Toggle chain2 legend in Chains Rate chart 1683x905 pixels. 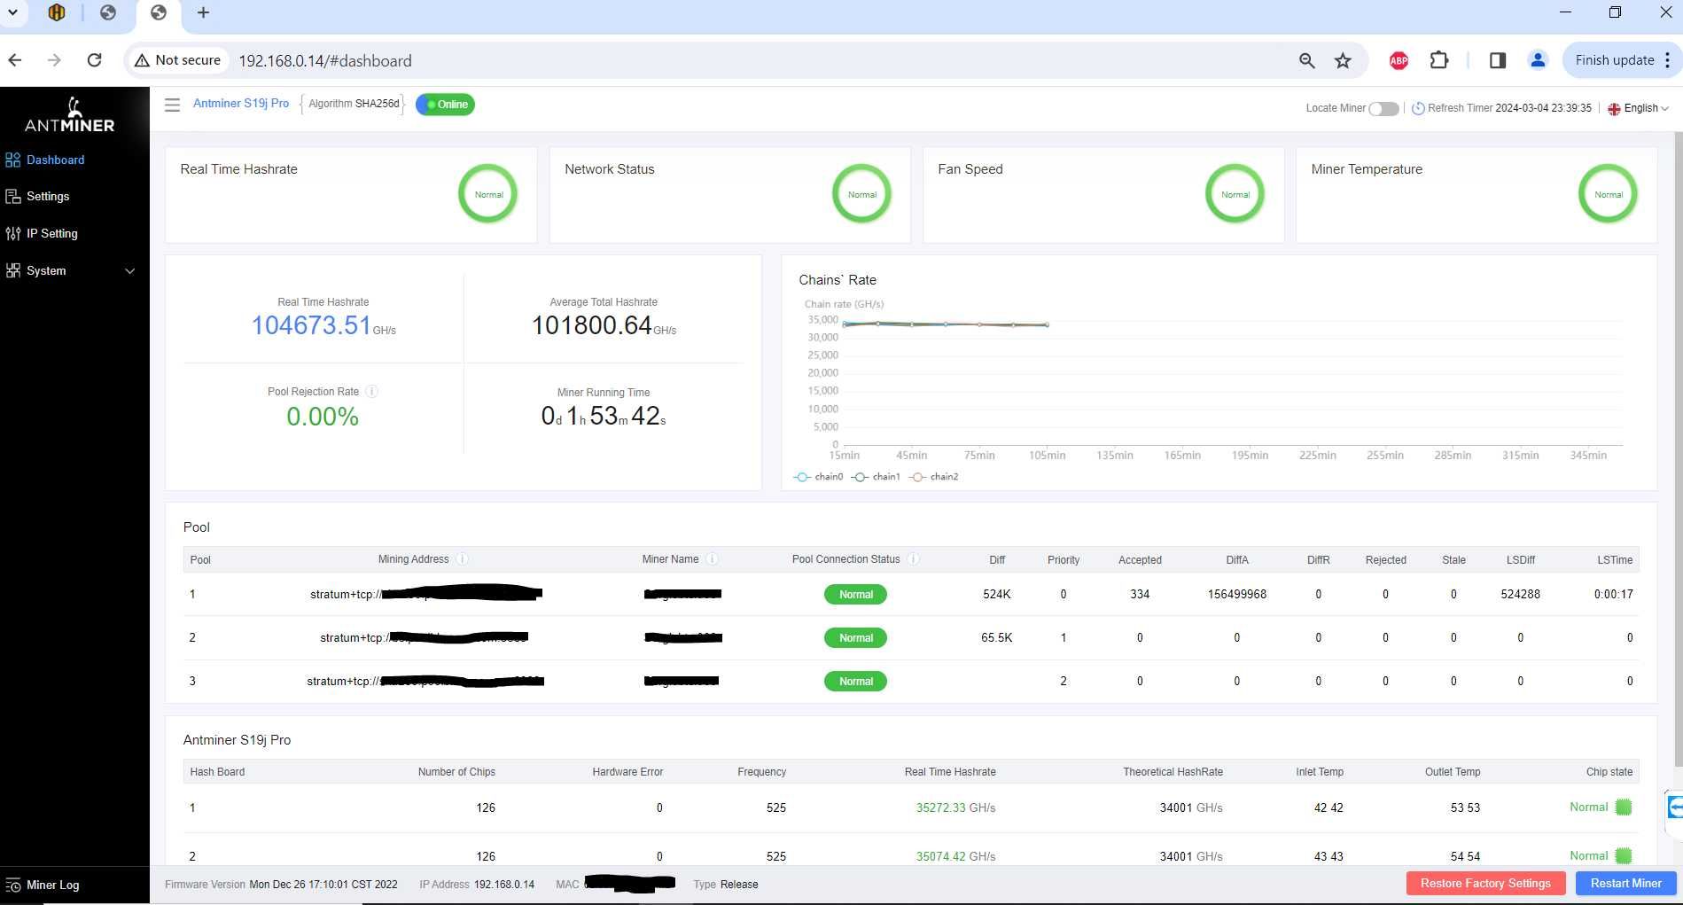pos(934,477)
